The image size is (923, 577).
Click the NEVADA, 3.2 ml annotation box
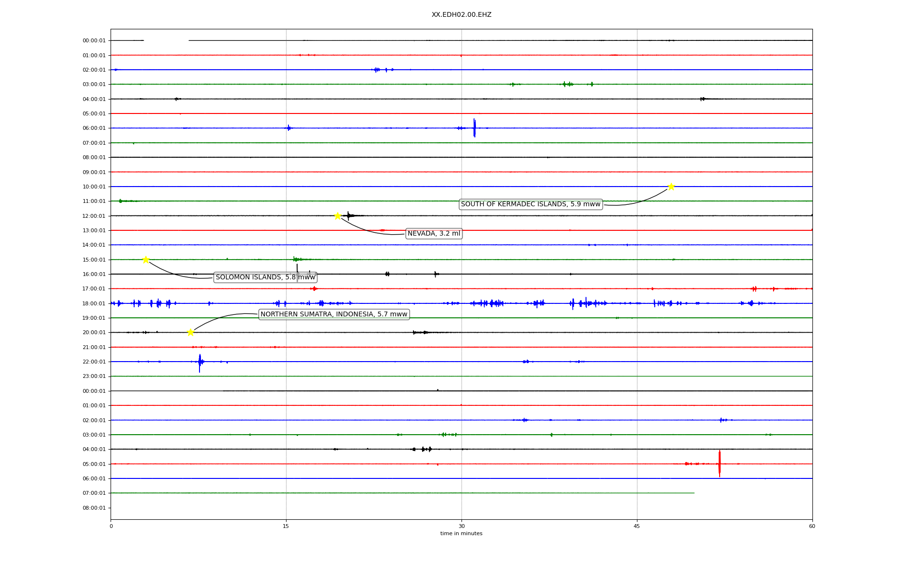[434, 234]
